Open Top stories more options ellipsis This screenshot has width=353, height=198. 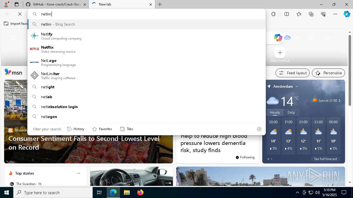[x=79, y=173]
